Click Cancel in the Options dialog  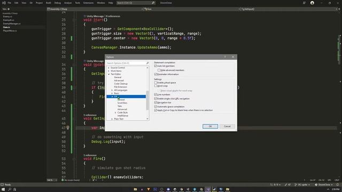tap(227, 126)
